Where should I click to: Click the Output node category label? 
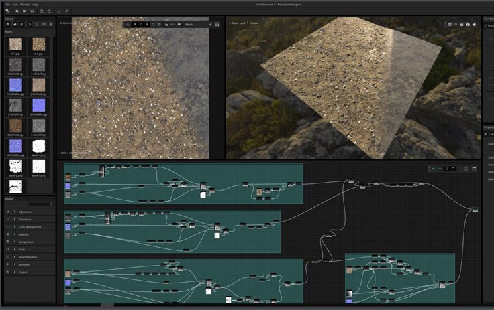point(23,273)
